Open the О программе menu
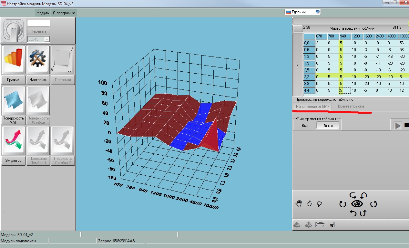 click(64, 13)
